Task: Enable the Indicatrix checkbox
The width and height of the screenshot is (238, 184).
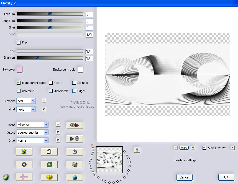Action: tap(19, 91)
